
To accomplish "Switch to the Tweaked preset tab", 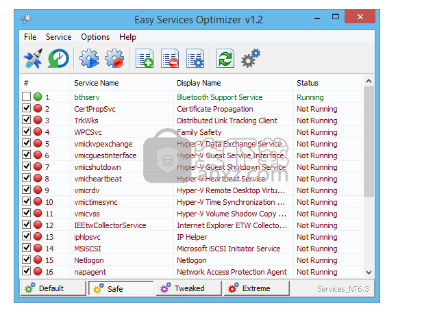I will coord(189,288).
